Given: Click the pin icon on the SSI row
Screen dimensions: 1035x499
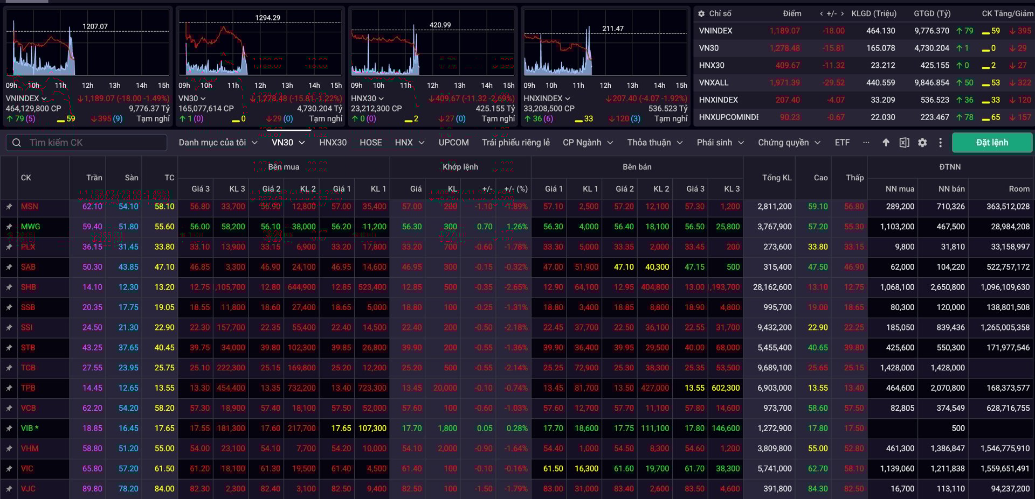Looking at the screenshot, I should 9,327.
